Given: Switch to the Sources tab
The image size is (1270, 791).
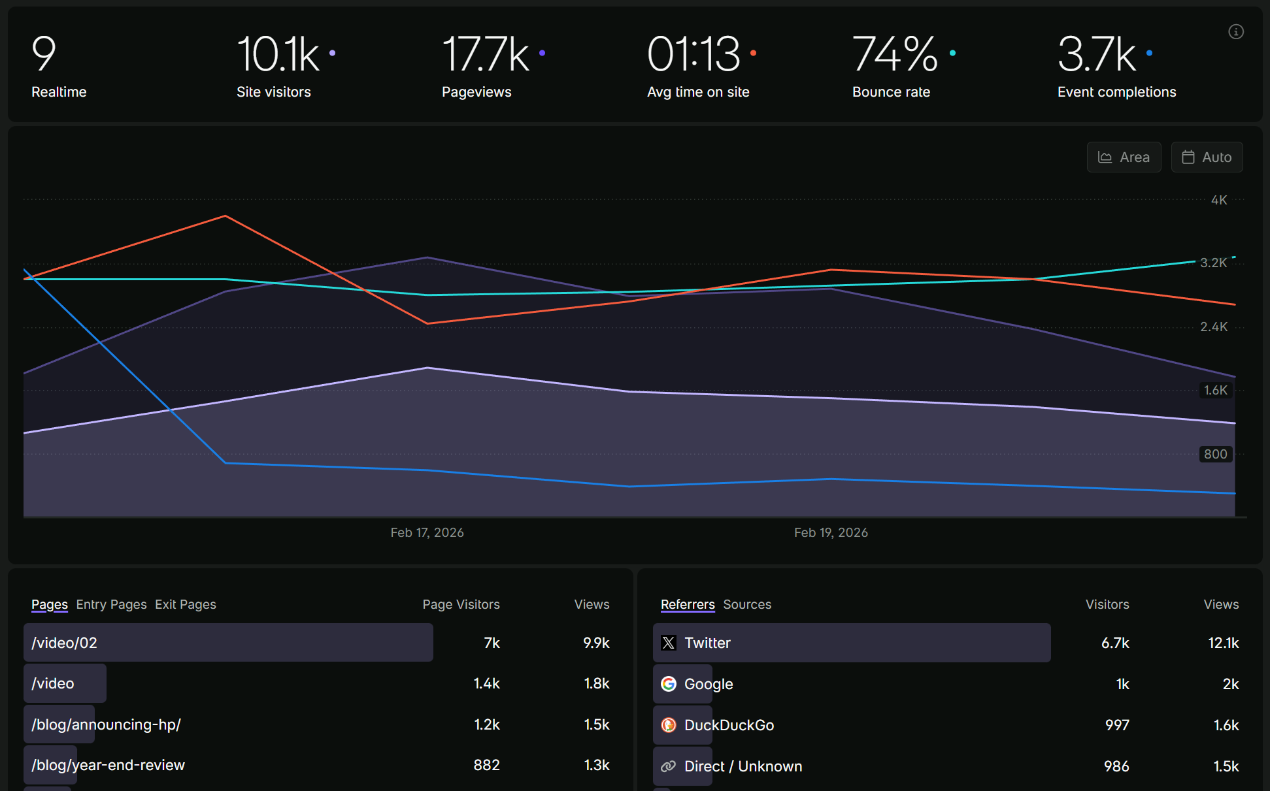Looking at the screenshot, I should [x=747, y=604].
